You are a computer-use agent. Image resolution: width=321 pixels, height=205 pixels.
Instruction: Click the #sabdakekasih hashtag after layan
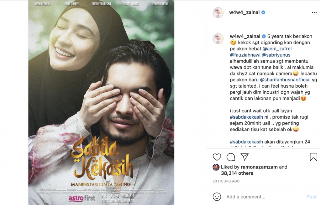(x=246, y=117)
